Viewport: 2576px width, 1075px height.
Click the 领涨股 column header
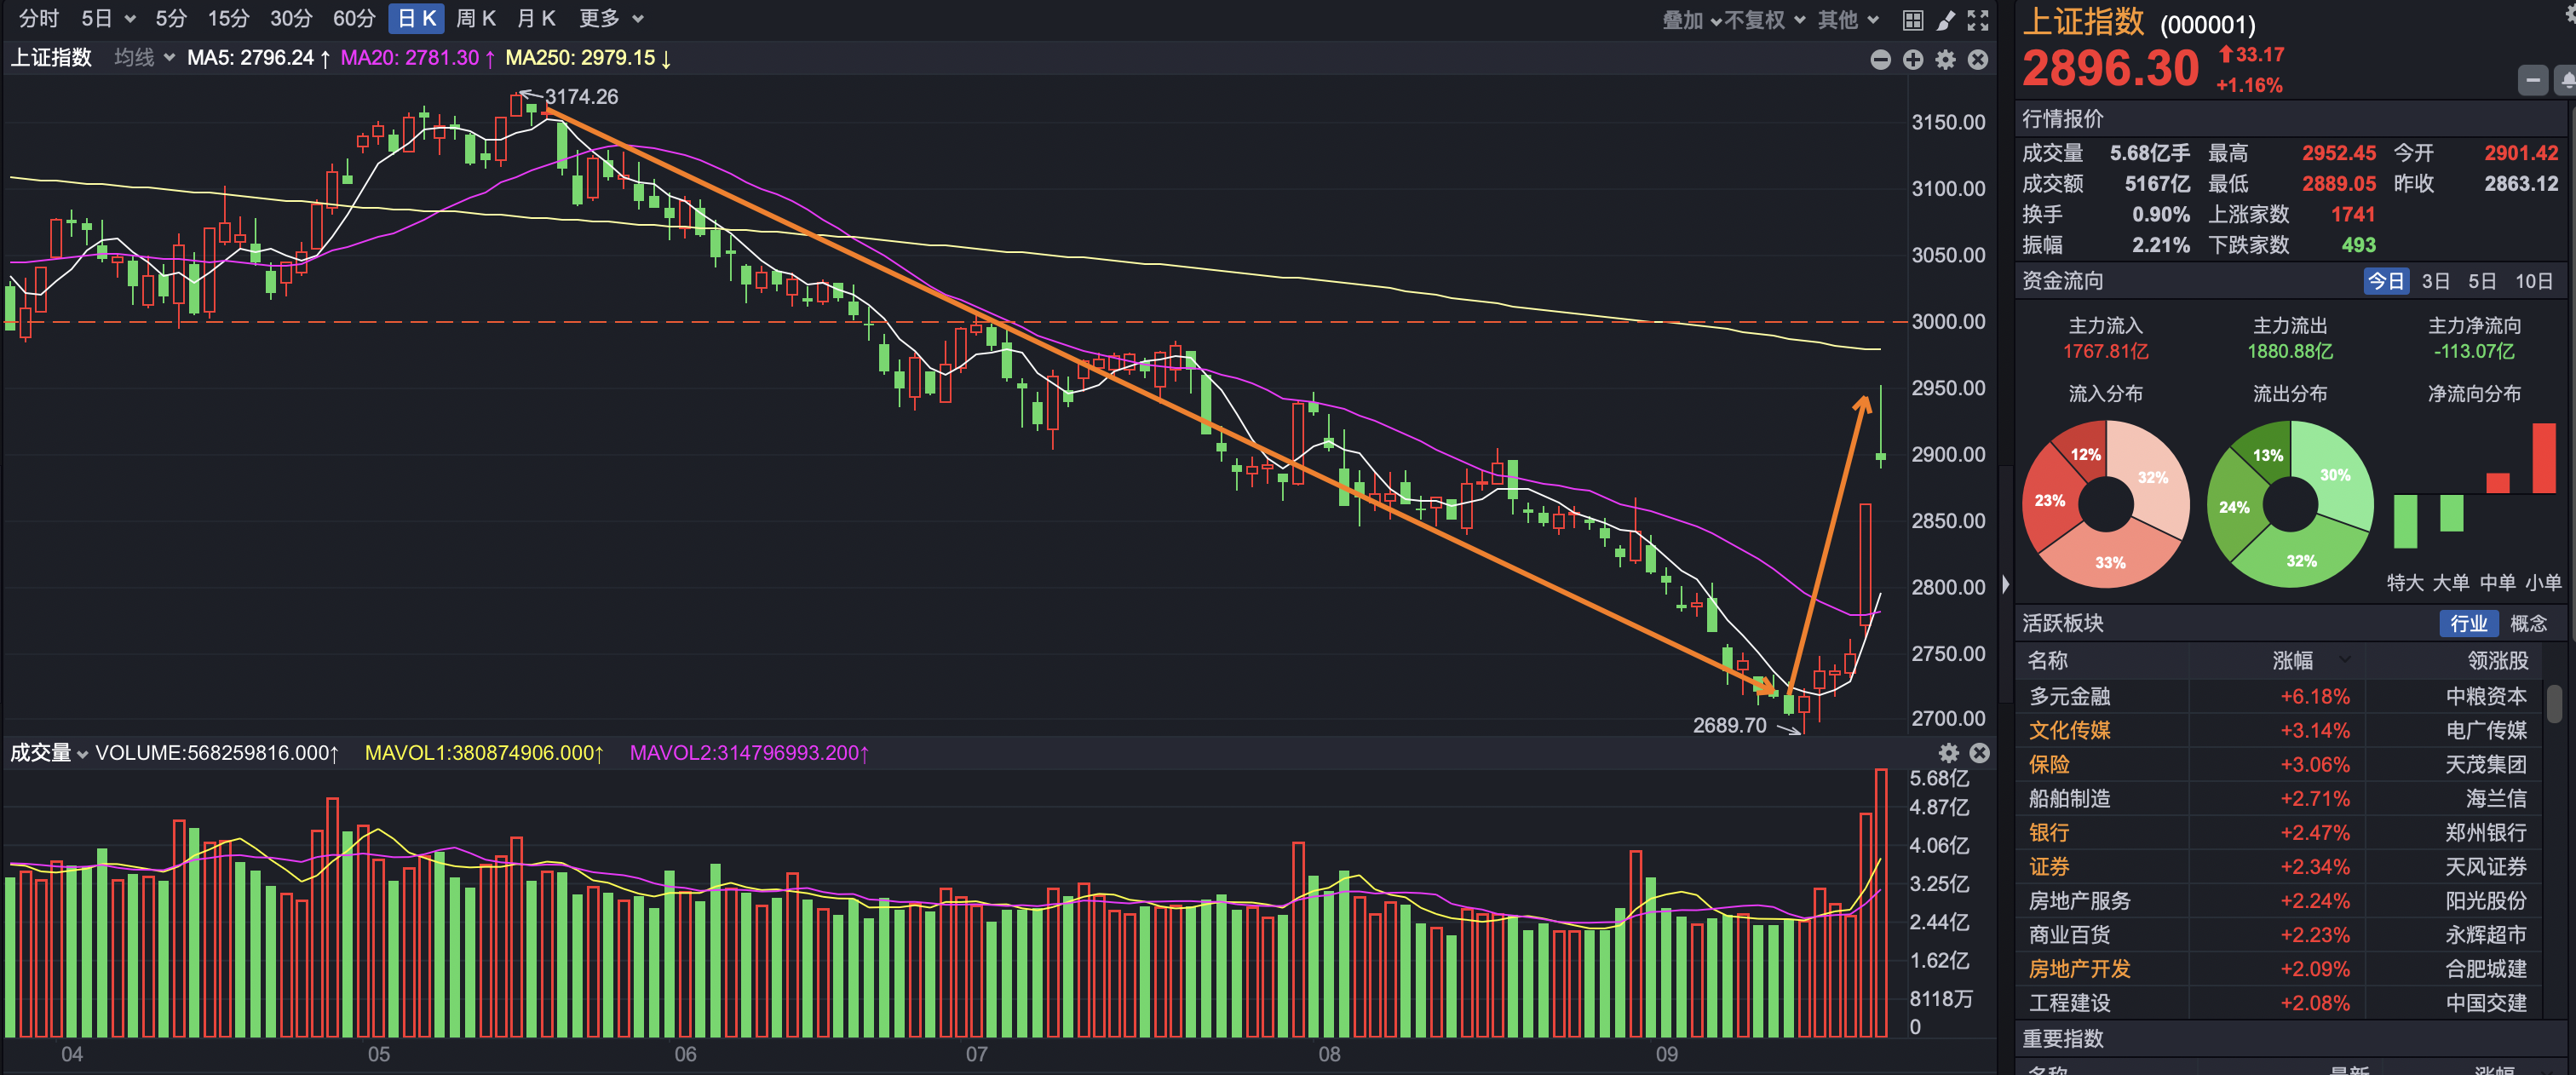click(2498, 660)
